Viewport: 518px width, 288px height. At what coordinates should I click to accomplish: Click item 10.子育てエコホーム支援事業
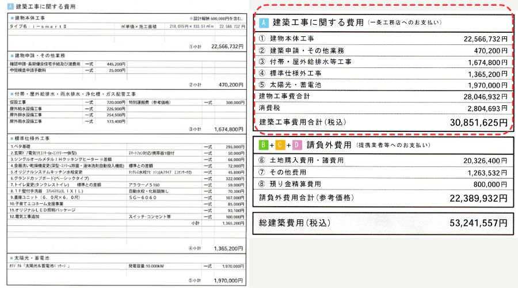pos(36,204)
